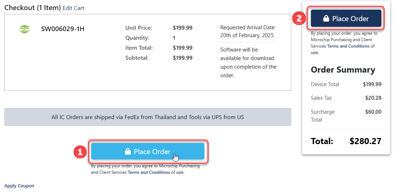Click the FedEx and UPS shipping notice banner

147,117
